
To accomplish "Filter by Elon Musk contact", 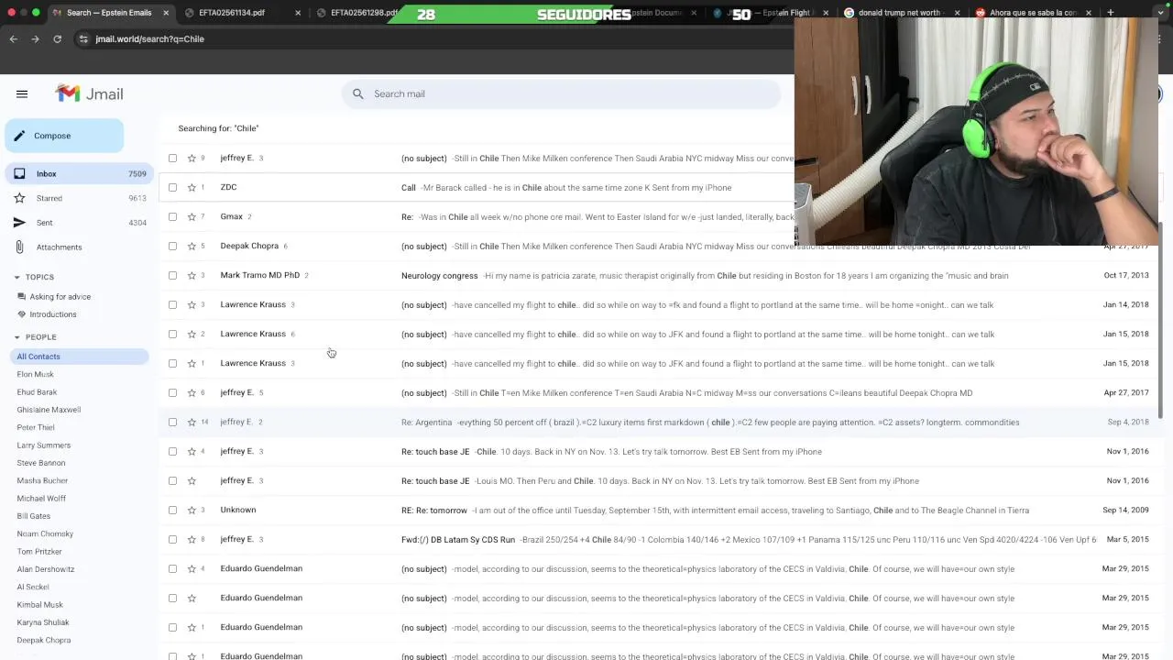I will pyautogui.click(x=35, y=374).
